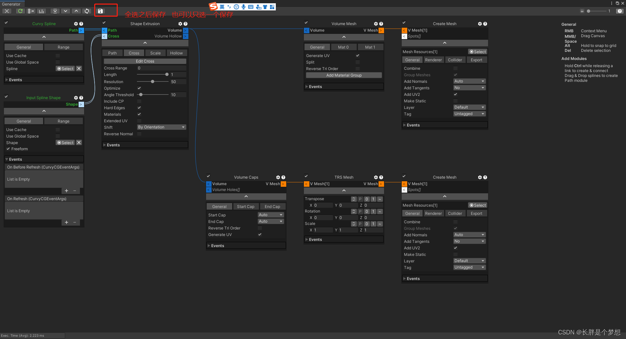
Task: Click the save icon in the Generator toolbar
Action: pos(100,11)
